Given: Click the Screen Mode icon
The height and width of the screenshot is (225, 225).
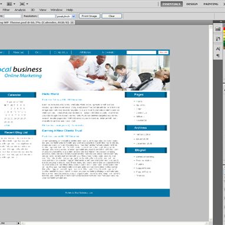Looking at the screenshot, I should (x=22, y=4).
